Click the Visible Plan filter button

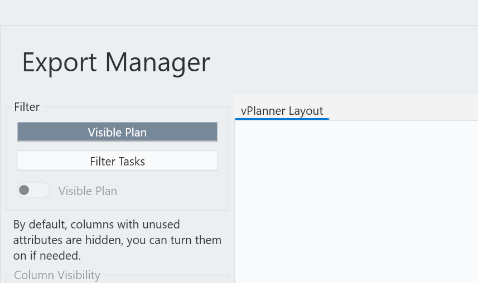tap(117, 132)
